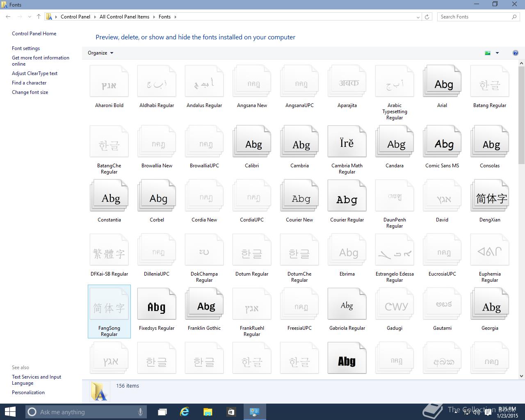Select the Ebrima font icon
This screenshot has height=420, width=525.
coord(347,250)
